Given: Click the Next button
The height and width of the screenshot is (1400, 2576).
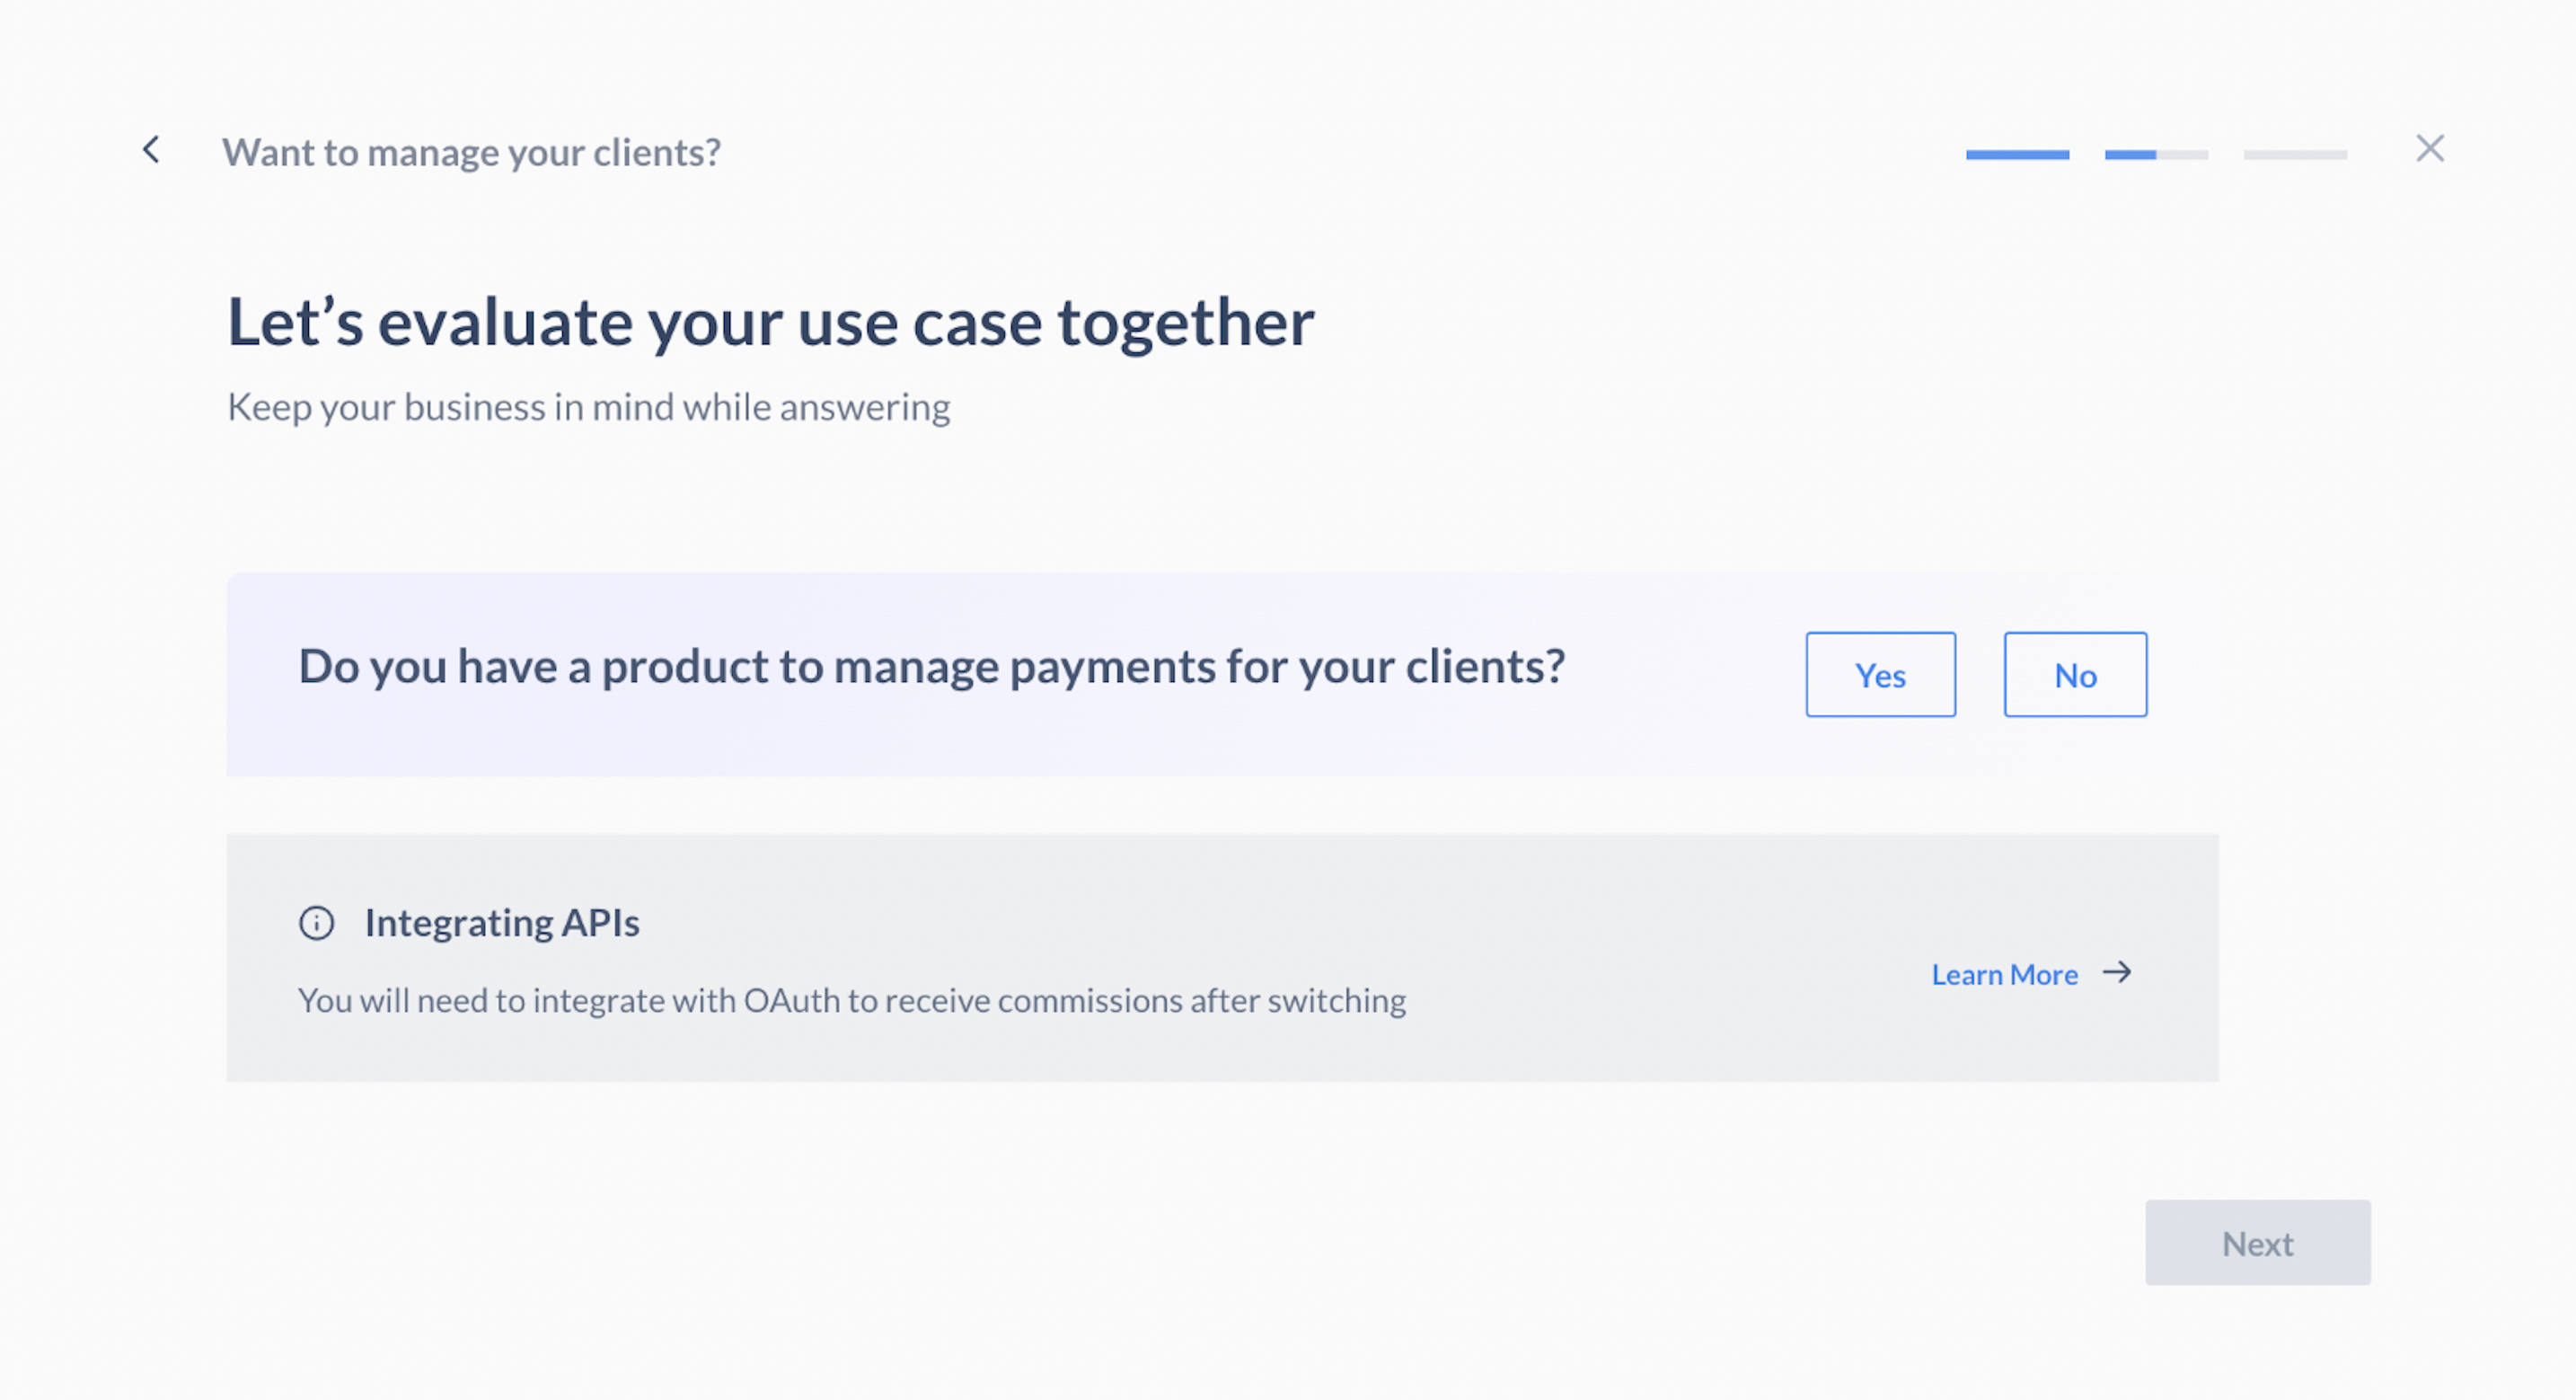Looking at the screenshot, I should 2257,1243.
